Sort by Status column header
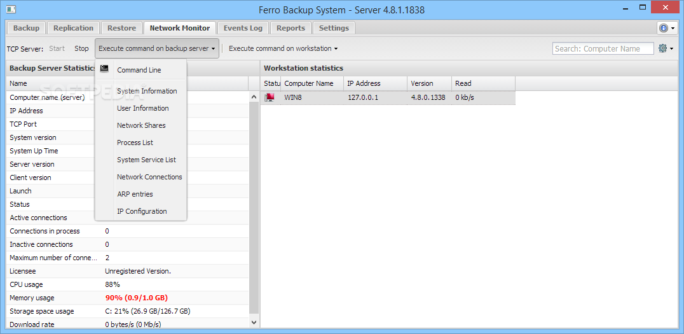This screenshot has height=334, width=684. (271, 83)
